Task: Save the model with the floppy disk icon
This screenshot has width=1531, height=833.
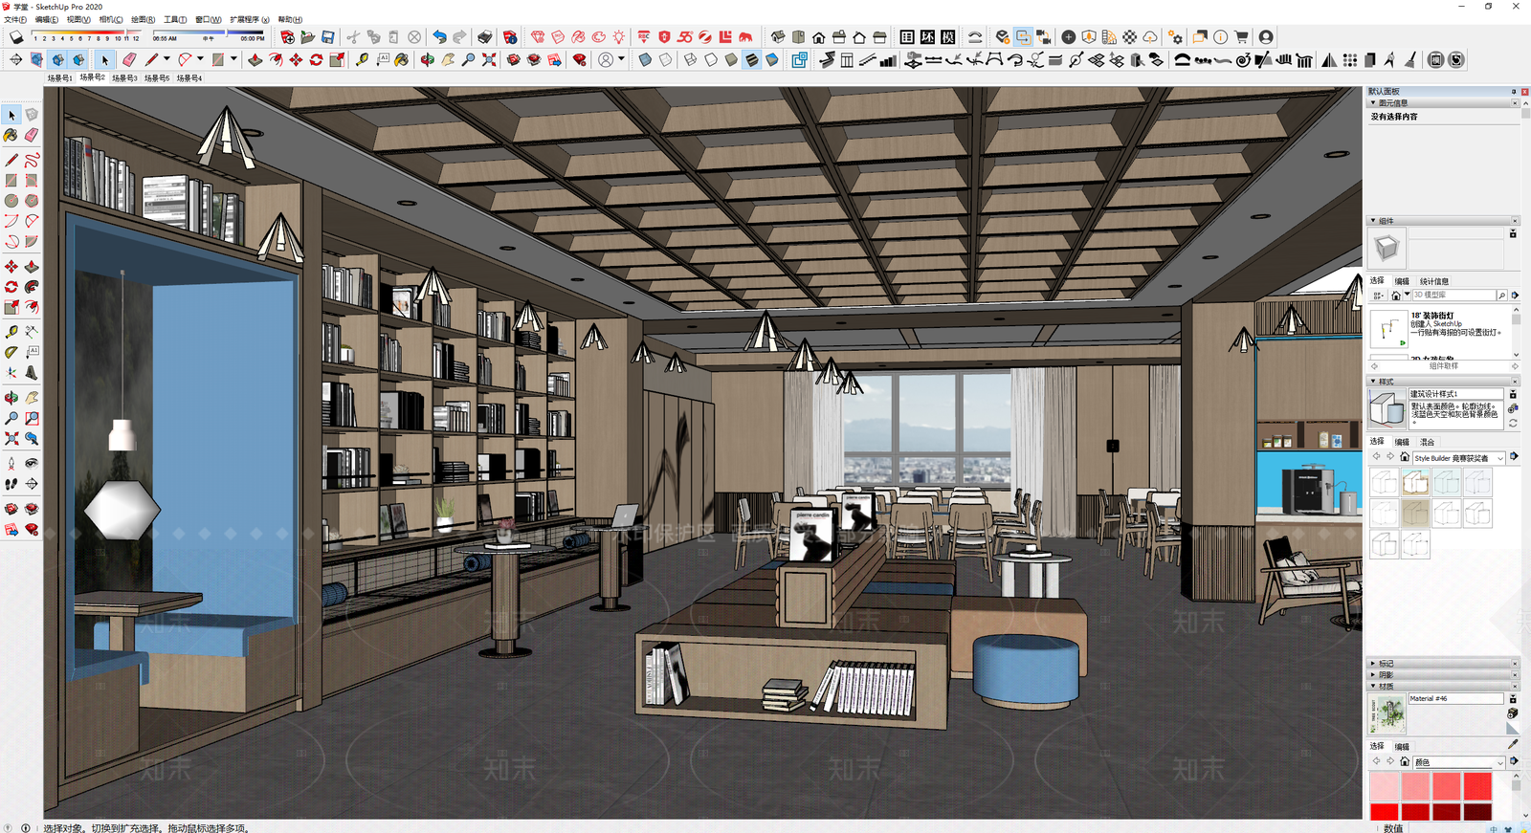Action: pyautogui.click(x=328, y=37)
